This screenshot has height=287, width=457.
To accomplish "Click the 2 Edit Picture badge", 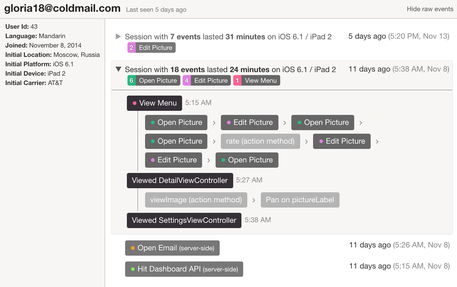I will pos(151,48).
